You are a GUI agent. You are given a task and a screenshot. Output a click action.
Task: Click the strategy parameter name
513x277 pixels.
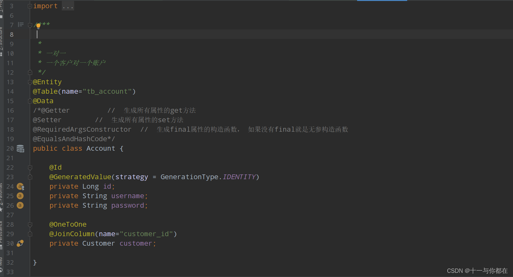coord(132,177)
